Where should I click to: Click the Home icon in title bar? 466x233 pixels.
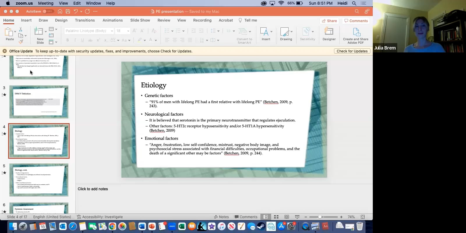tap(60, 11)
